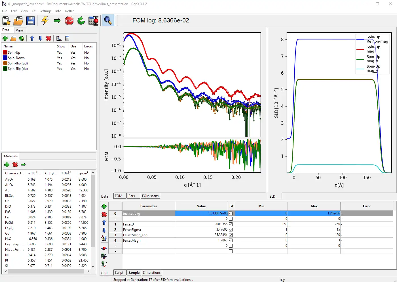This screenshot has width=397, height=282.
Task: Delete parameter row using grid red X
Action: (104, 214)
